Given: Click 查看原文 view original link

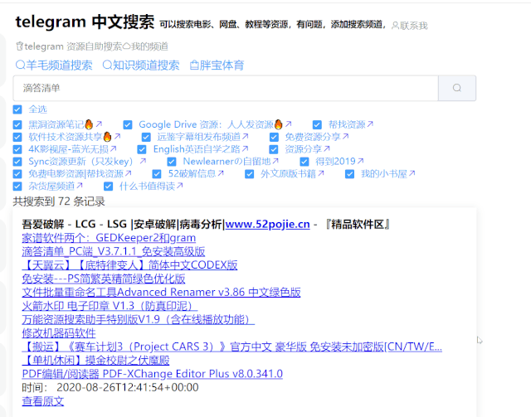Looking at the screenshot, I should click(x=43, y=401).
